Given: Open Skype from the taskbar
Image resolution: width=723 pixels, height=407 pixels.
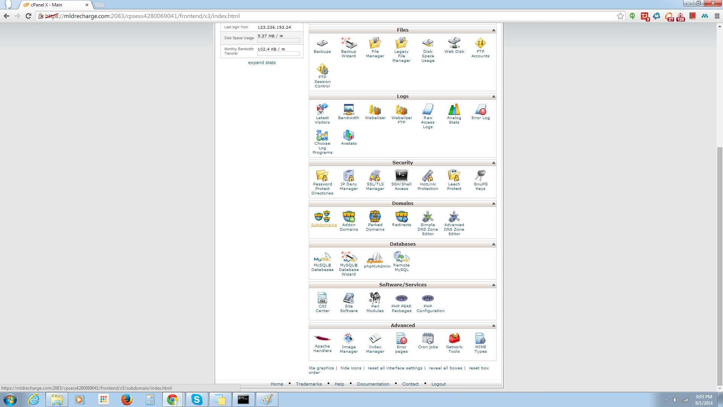Looking at the screenshot, I should 197,399.
